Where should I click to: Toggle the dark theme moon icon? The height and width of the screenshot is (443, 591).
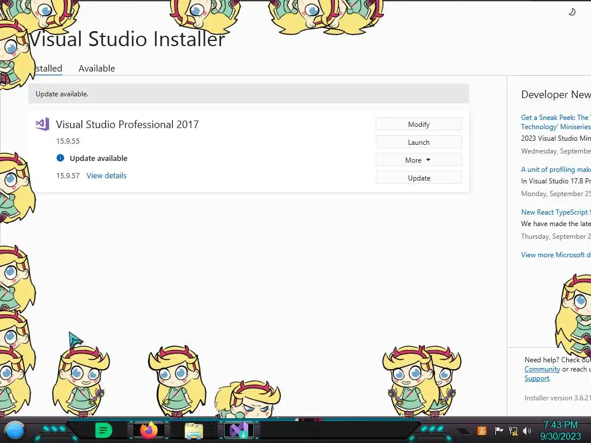point(572,12)
